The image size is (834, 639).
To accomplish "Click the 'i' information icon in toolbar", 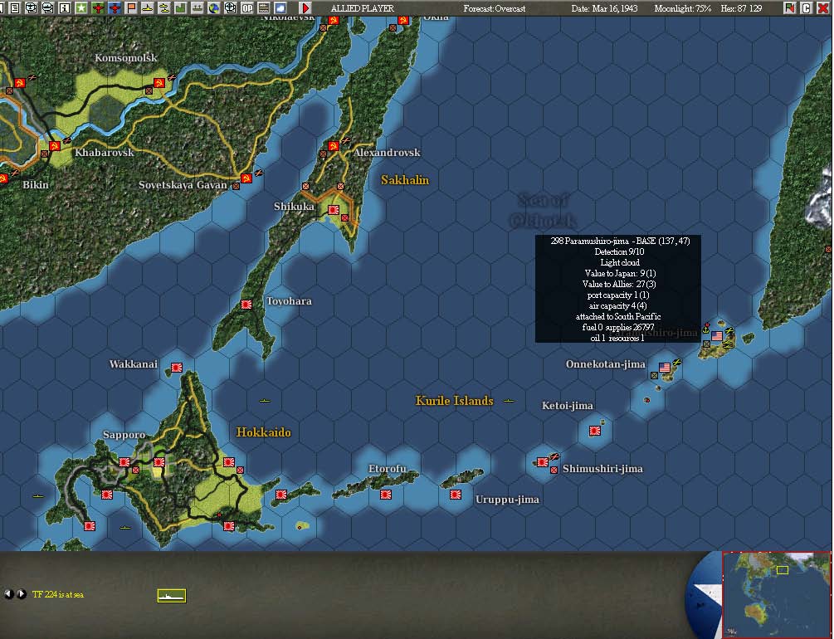I will [x=65, y=8].
